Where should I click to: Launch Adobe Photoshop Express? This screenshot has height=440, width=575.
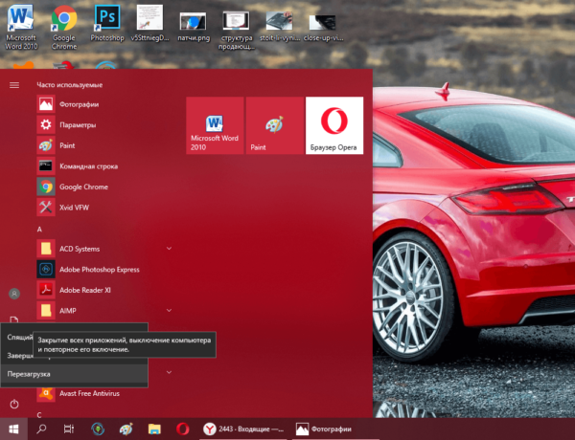(x=104, y=270)
